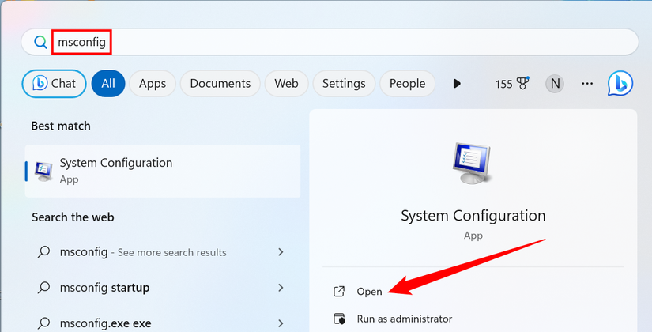
Task: Choose Run as administrator option
Action: [x=404, y=319]
